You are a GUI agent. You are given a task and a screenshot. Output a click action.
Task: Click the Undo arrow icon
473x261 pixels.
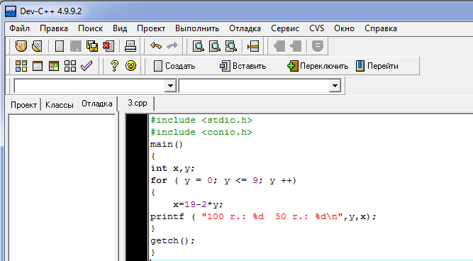[155, 46]
